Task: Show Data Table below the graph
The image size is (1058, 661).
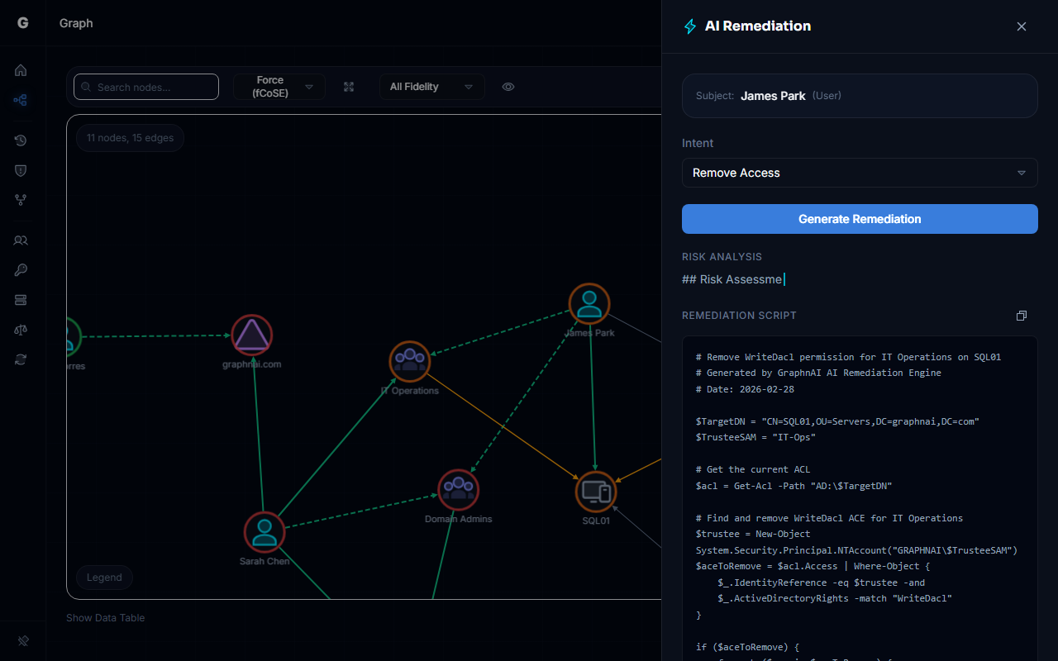Action: pos(105,617)
